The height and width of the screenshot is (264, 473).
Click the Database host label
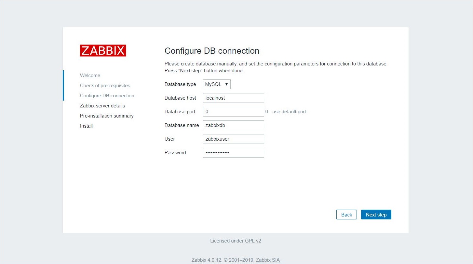(x=180, y=98)
